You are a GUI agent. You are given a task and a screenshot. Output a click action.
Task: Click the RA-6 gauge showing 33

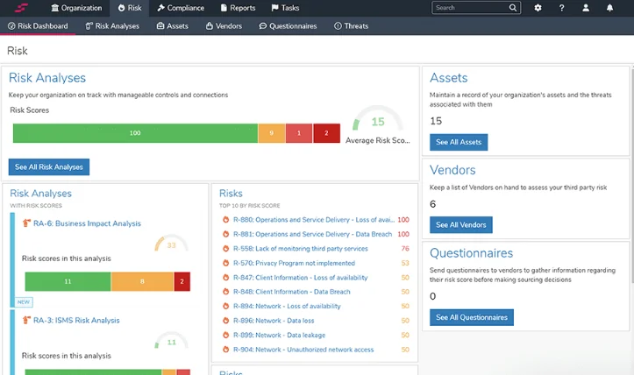[172, 243]
